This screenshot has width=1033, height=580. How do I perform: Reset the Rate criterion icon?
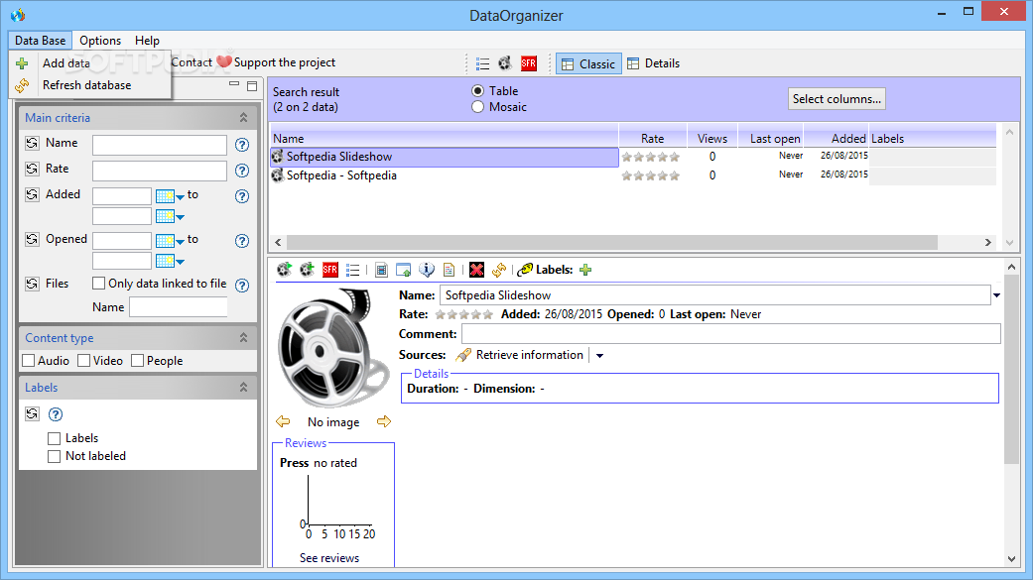click(x=33, y=169)
